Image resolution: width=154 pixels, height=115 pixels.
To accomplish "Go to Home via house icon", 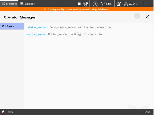I will point(3,112).
